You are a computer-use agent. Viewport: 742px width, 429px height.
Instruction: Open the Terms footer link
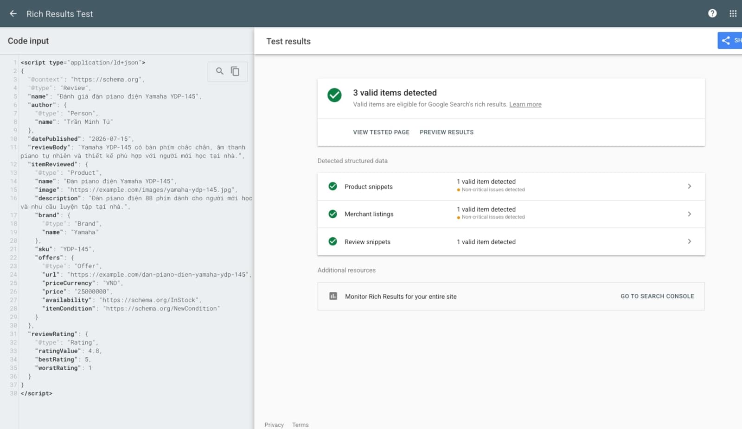tap(300, 425)
